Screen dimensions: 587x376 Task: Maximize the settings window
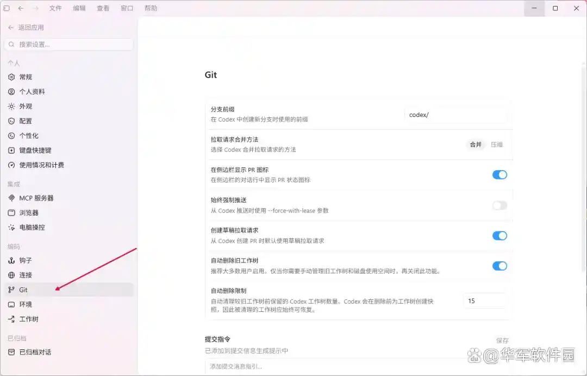coord(555,8)
